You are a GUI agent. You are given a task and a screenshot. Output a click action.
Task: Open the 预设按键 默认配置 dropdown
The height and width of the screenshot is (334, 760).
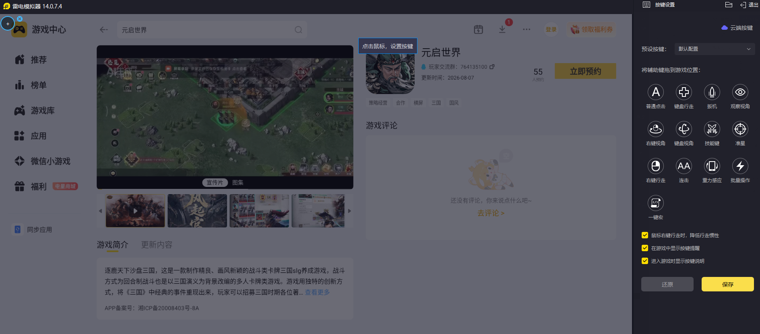coord(714,49)
